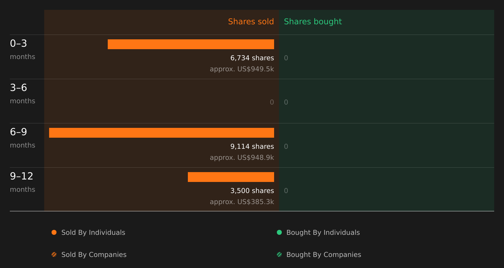Viewport: 504px width, 268px height.
Task: Click the approx. US$385.3k amount
Action: click(242, 202)
